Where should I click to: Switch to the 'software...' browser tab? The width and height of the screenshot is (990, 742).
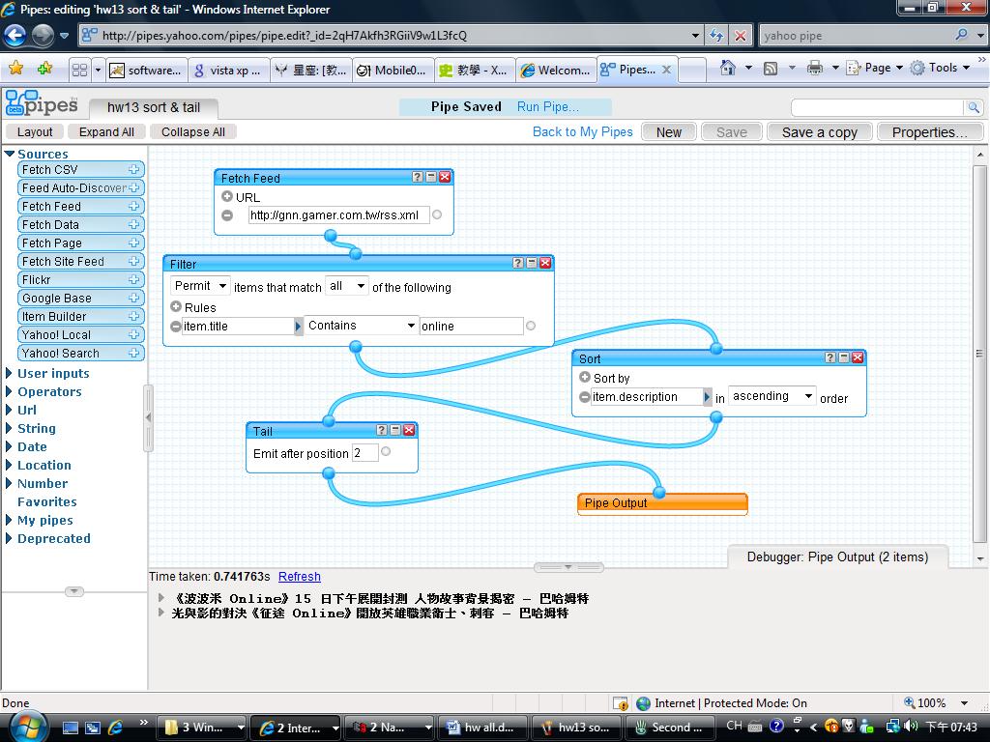pos(147,70)
